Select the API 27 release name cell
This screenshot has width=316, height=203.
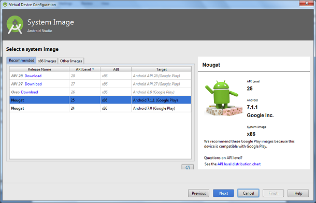tap(39, 84)
